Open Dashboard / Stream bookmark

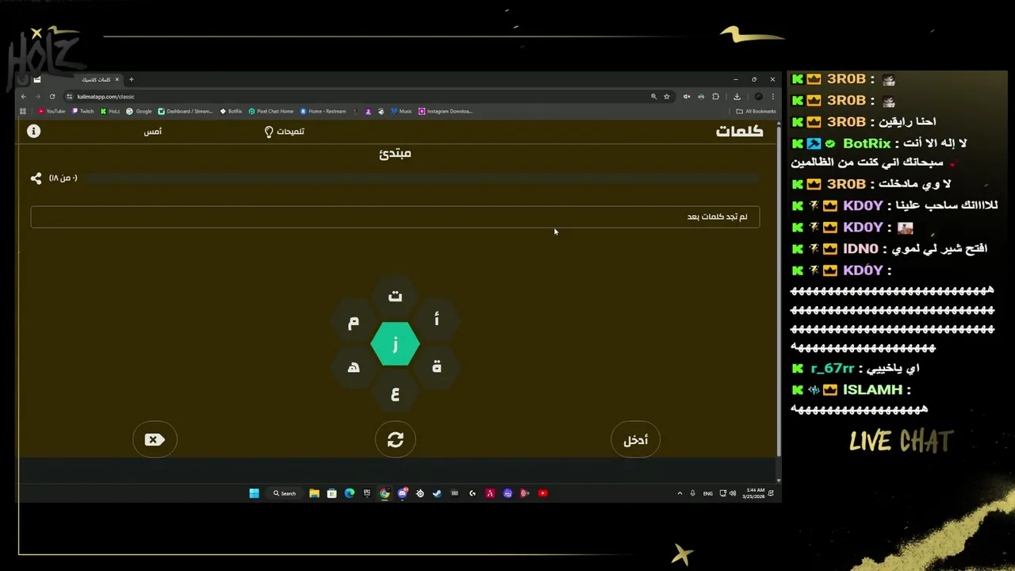tap(186, 111)
